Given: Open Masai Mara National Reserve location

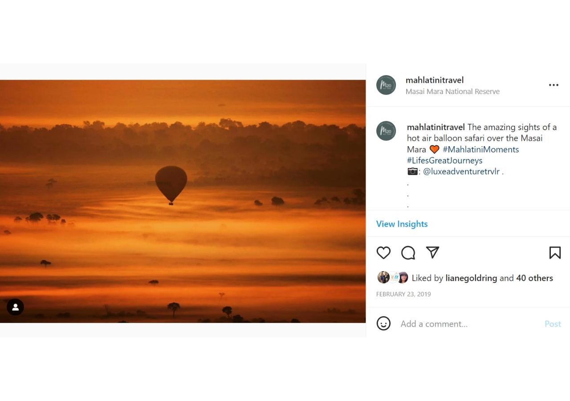Looking at the screenshot, I should (x=452, y=91).
